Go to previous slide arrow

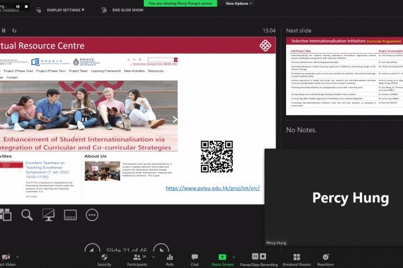[x=92, y=249]
